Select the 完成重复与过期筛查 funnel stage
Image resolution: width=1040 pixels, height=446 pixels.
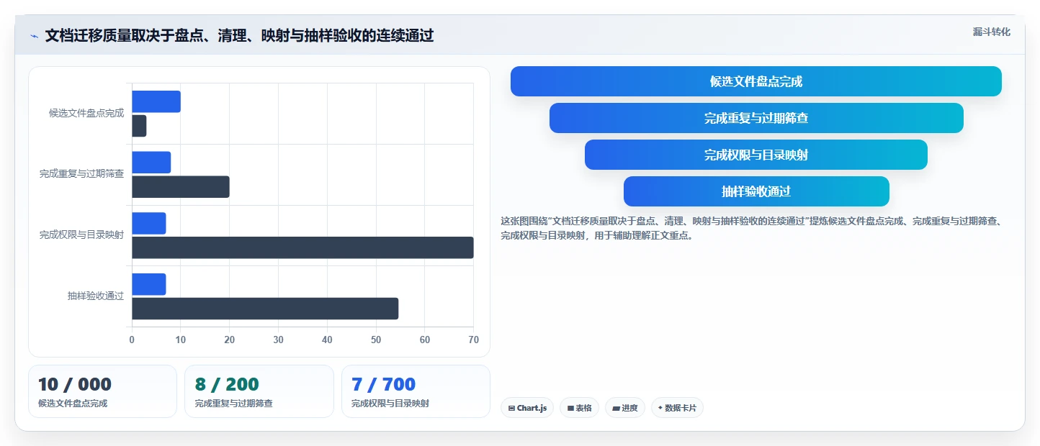point(756,118)
